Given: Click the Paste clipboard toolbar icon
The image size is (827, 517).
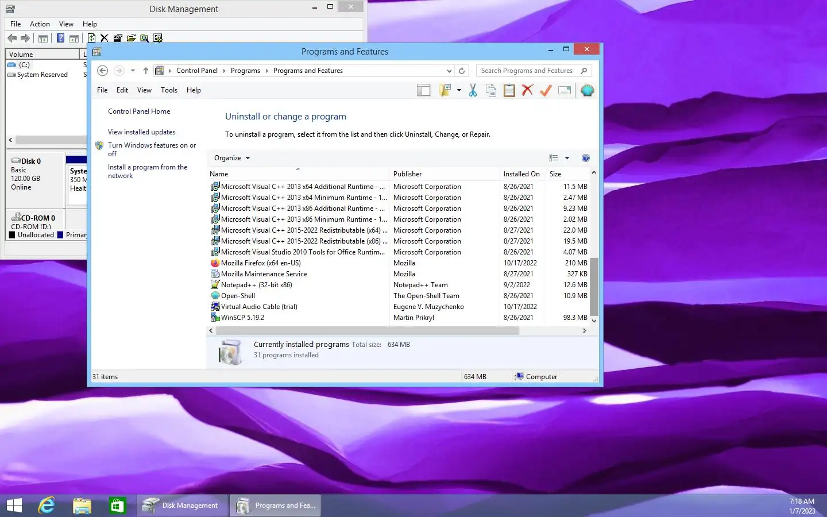Looking at the screenshot, I should (x=509, y=90).
